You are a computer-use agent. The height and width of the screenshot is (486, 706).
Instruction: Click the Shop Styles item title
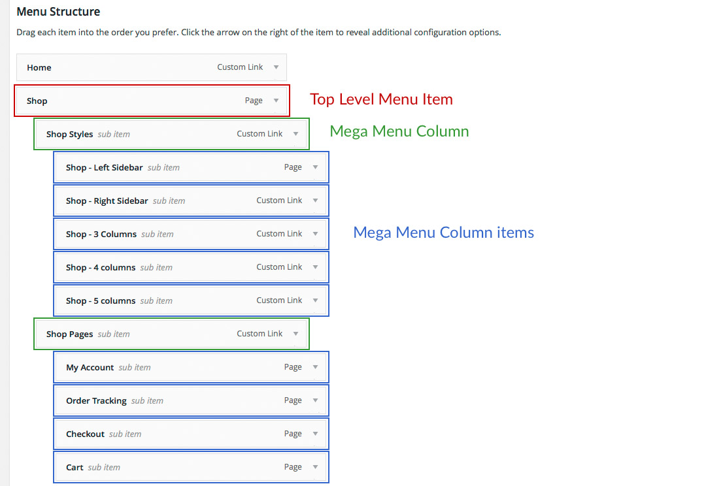tap(69, 134)
